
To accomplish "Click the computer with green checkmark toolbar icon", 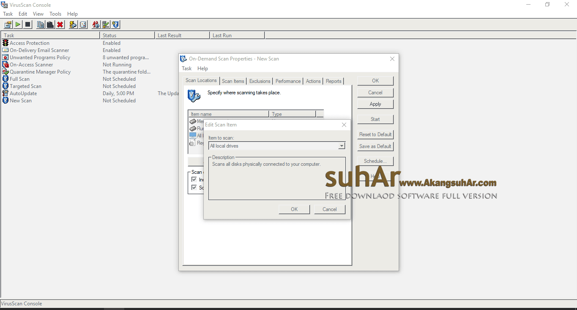I will tap(106, 25).
